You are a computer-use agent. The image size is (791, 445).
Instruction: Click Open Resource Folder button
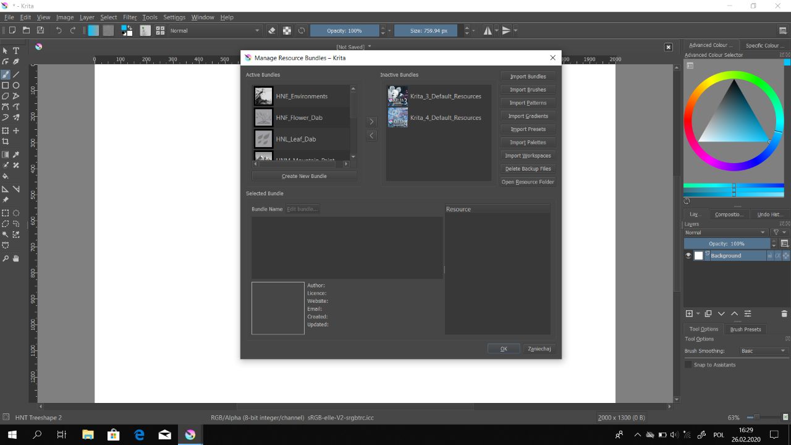pos(528,182)
